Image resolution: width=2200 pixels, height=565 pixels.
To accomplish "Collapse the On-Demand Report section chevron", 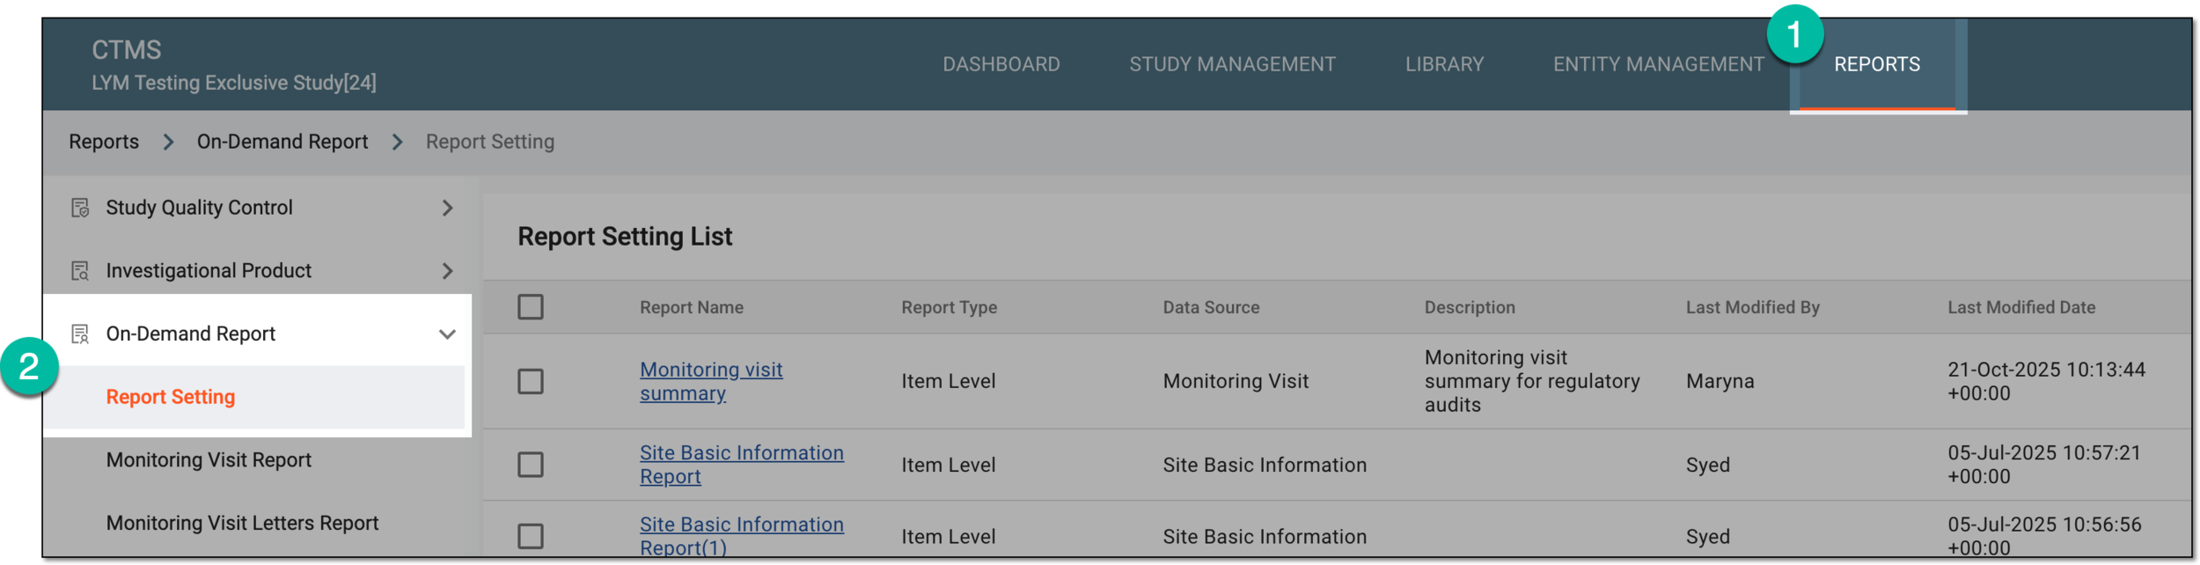I will pyautogui.click(x=447, y=334).
